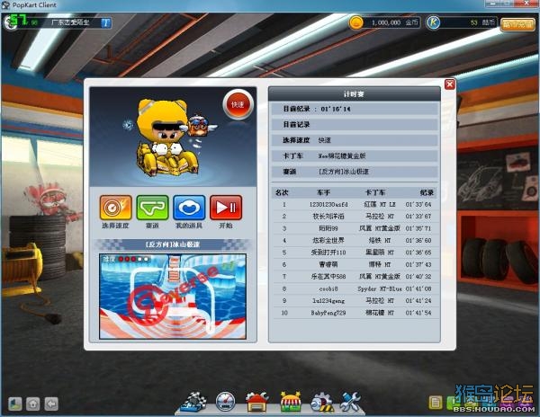Open the 赛道 track selection icon
Screen dimensions: 540x417
[152, 208]
